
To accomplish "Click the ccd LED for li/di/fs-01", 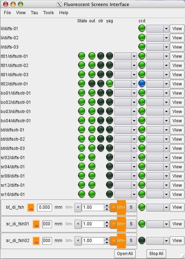I will click(x=142, y=28).
